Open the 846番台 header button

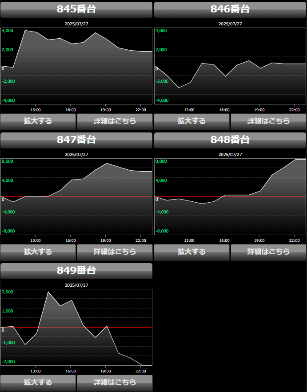(x=230, y=9)
